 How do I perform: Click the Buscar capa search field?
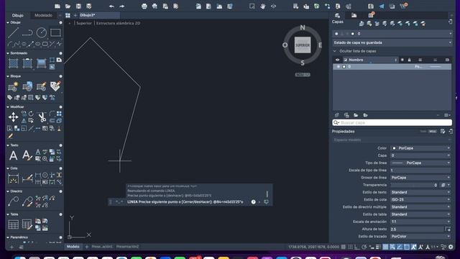[x=392, y=122]
